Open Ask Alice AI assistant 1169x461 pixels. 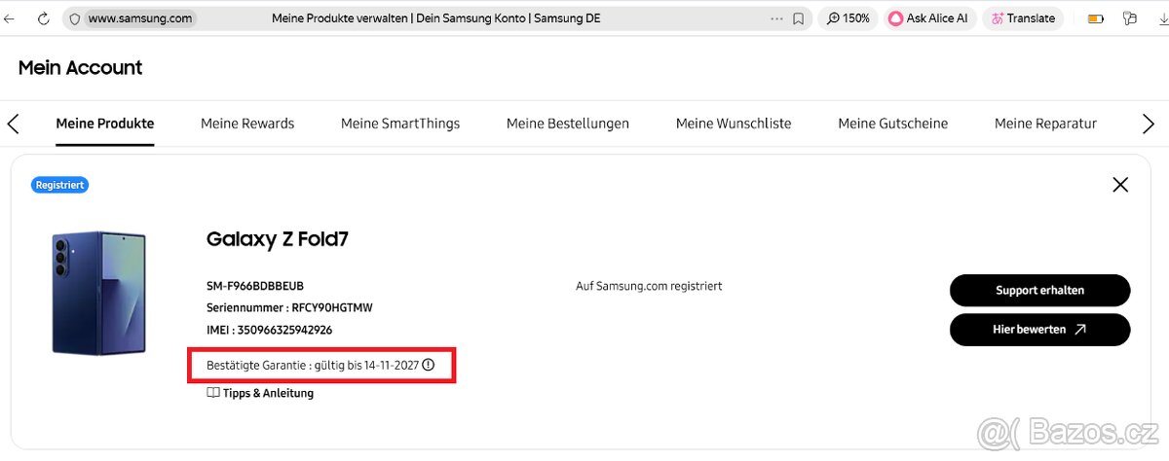(928, 18)
